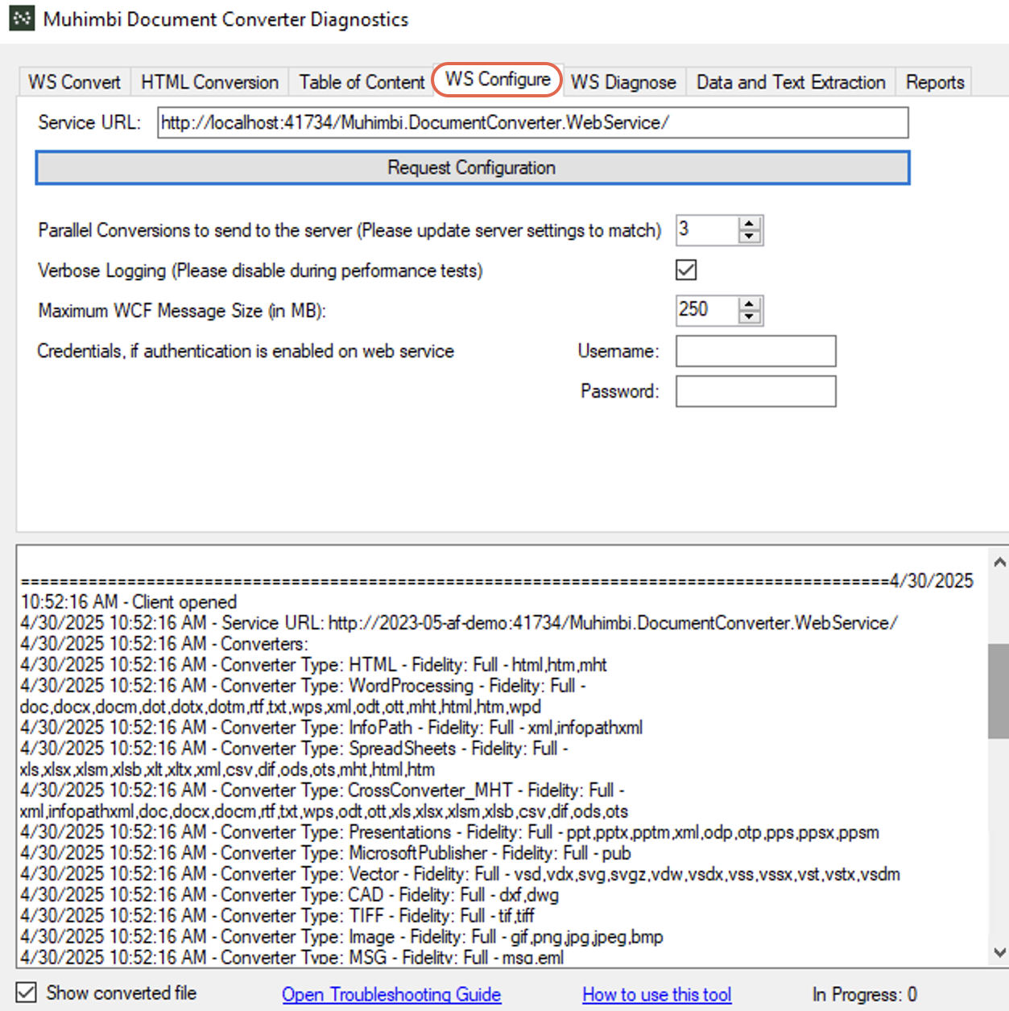
Task: Uncheck Verbose Logging before performance test
Action: click(685, 270)
